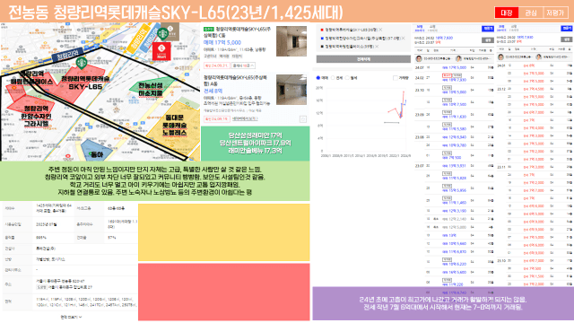Remove the first red legend complex
574x323 pixels.
pos(380,30)
